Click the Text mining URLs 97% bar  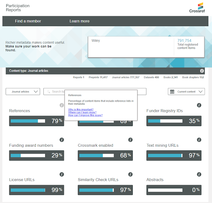(x=174, y=155)
